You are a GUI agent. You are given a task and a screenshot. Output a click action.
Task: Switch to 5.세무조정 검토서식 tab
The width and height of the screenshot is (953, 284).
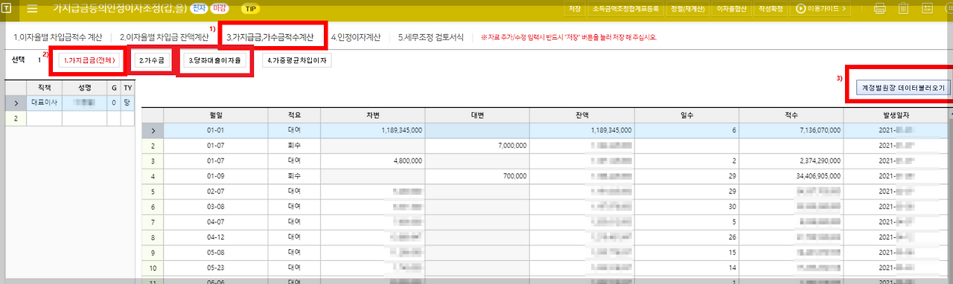(430, 36)
